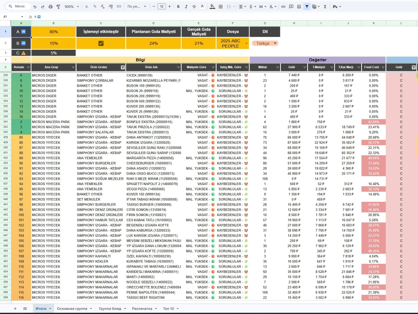This screenshot has width=418, height=314.
Task: Increase decimal places icon
Action: click(111, 7)
